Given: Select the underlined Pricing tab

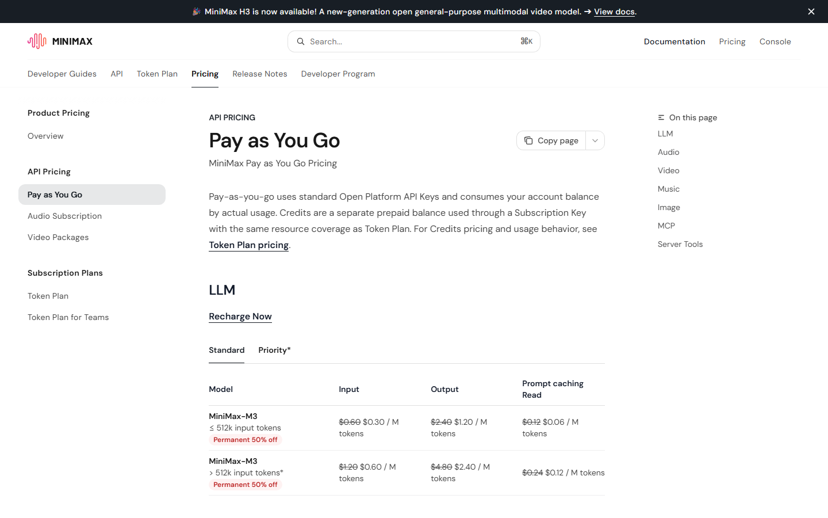Looking at the screenshot, I should (x=205, y=74).
